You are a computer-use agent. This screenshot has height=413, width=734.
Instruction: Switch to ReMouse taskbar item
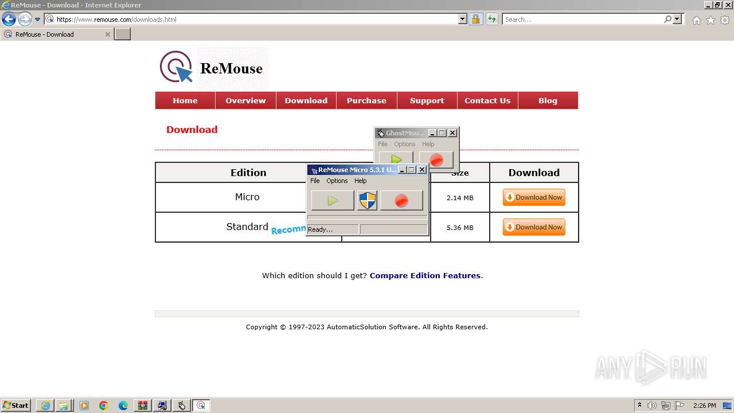(201, 406)
